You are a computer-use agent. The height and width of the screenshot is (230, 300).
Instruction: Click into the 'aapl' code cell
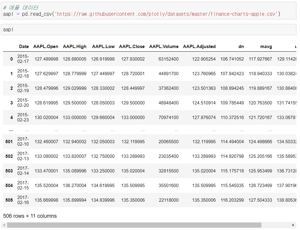pyautogui.click(x=148, y=30)
